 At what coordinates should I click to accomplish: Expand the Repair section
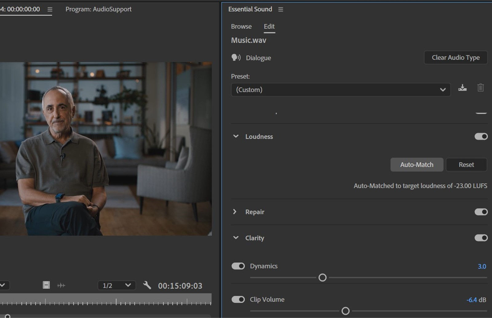(x=235, y=212)
